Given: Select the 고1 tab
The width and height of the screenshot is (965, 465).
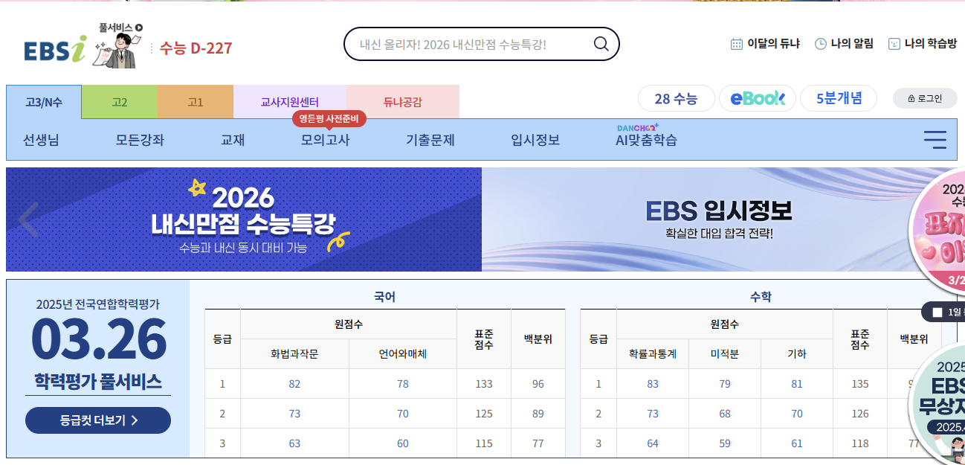Looking at the screenshot, I should tap(196, 102).
